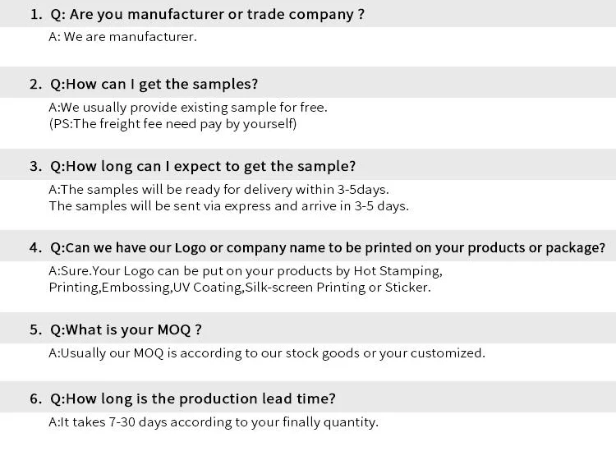Image resolution: width=616 pixels, height=456 pixels.
Task: Click the 'sent via express' answer line
Action: point(229,206)
